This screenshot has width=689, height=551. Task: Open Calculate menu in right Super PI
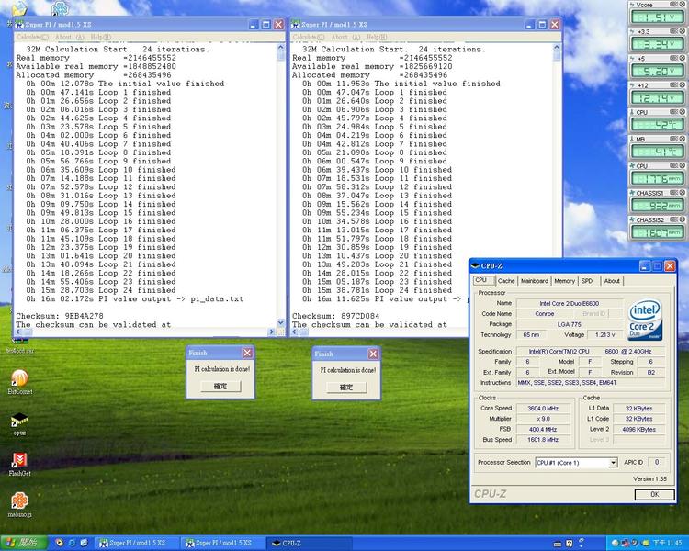tap(309, 37)
